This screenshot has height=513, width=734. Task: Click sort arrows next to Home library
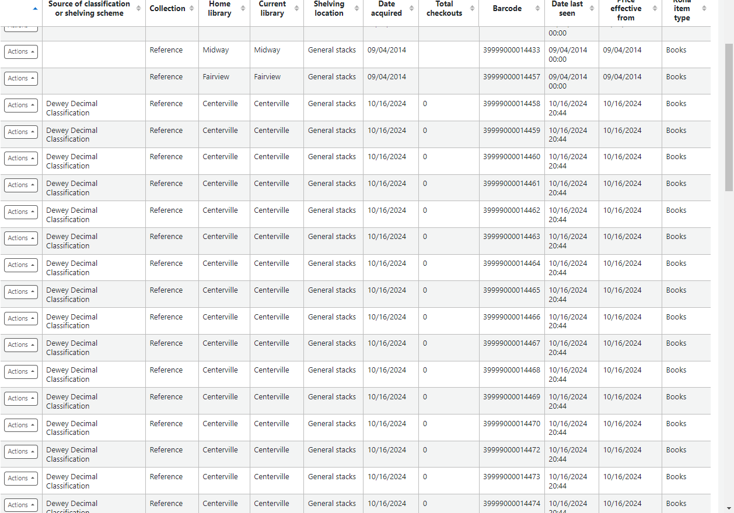point(243,9)
